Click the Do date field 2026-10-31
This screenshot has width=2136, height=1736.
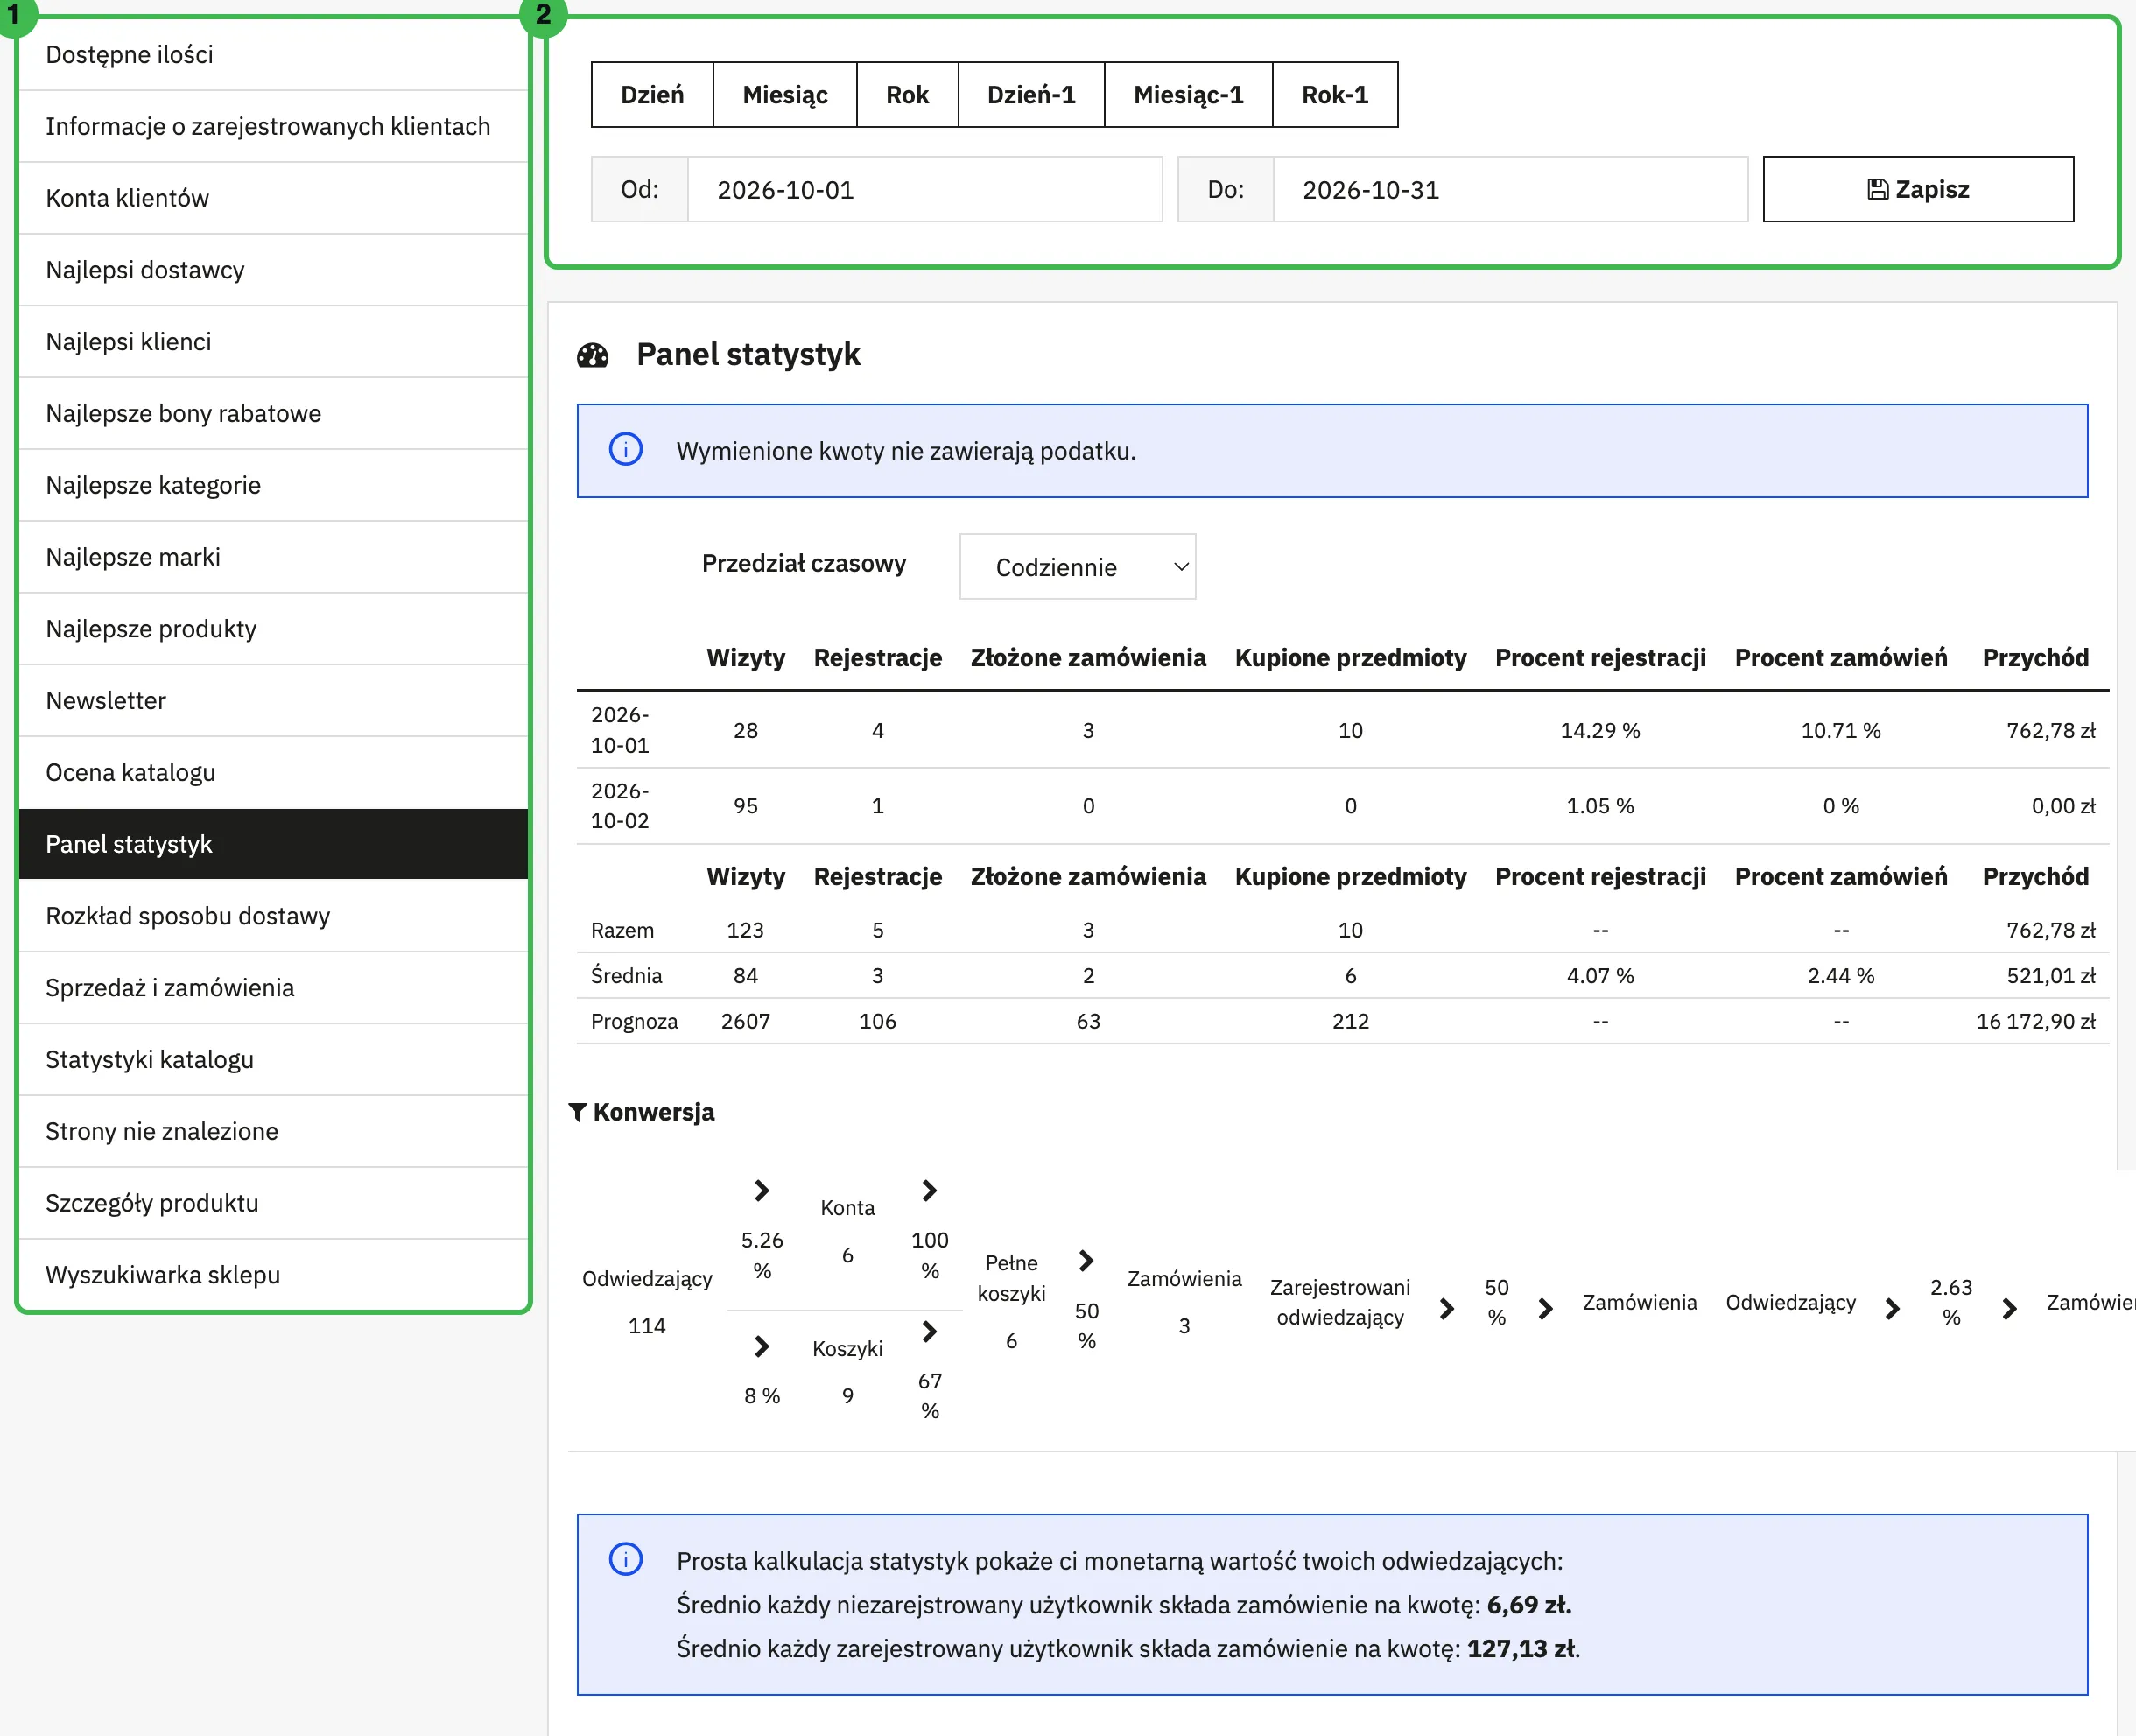click(1510, 189)
